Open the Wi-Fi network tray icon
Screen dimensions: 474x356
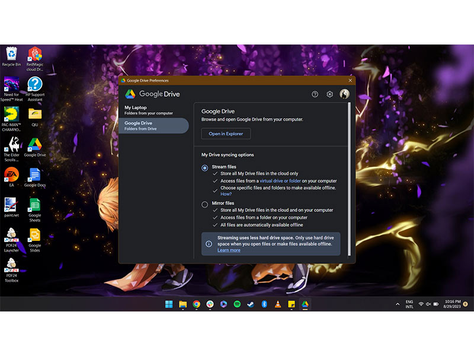(421, 304)
